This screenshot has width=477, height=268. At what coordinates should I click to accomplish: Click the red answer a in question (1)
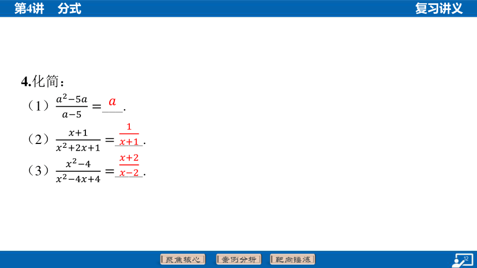pyautogui.click(x=112, y=102)
